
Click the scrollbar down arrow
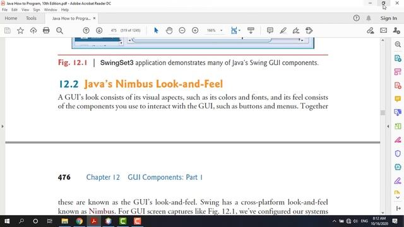tap(383, 212)
